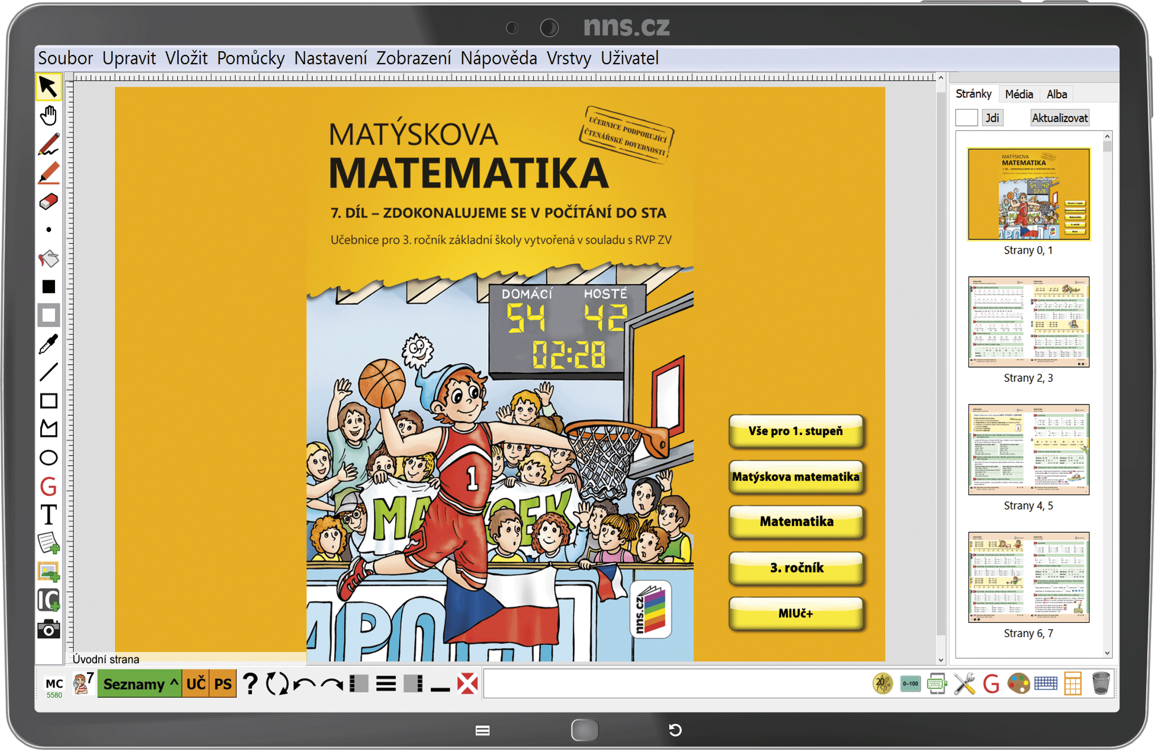
Task: Open the Pomůcky menu
Action: click(250, 58)
